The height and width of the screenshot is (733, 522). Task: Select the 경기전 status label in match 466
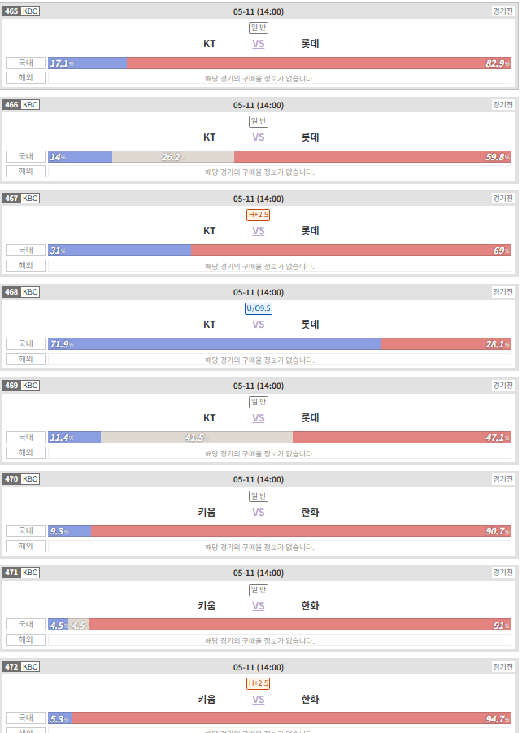502,105
